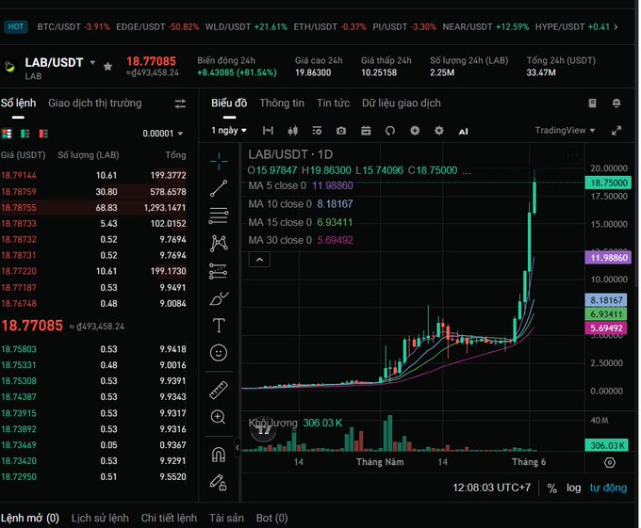Switch to Thông tin tab
The height and width of the screenshot is (528, 641).
point(282,104)
